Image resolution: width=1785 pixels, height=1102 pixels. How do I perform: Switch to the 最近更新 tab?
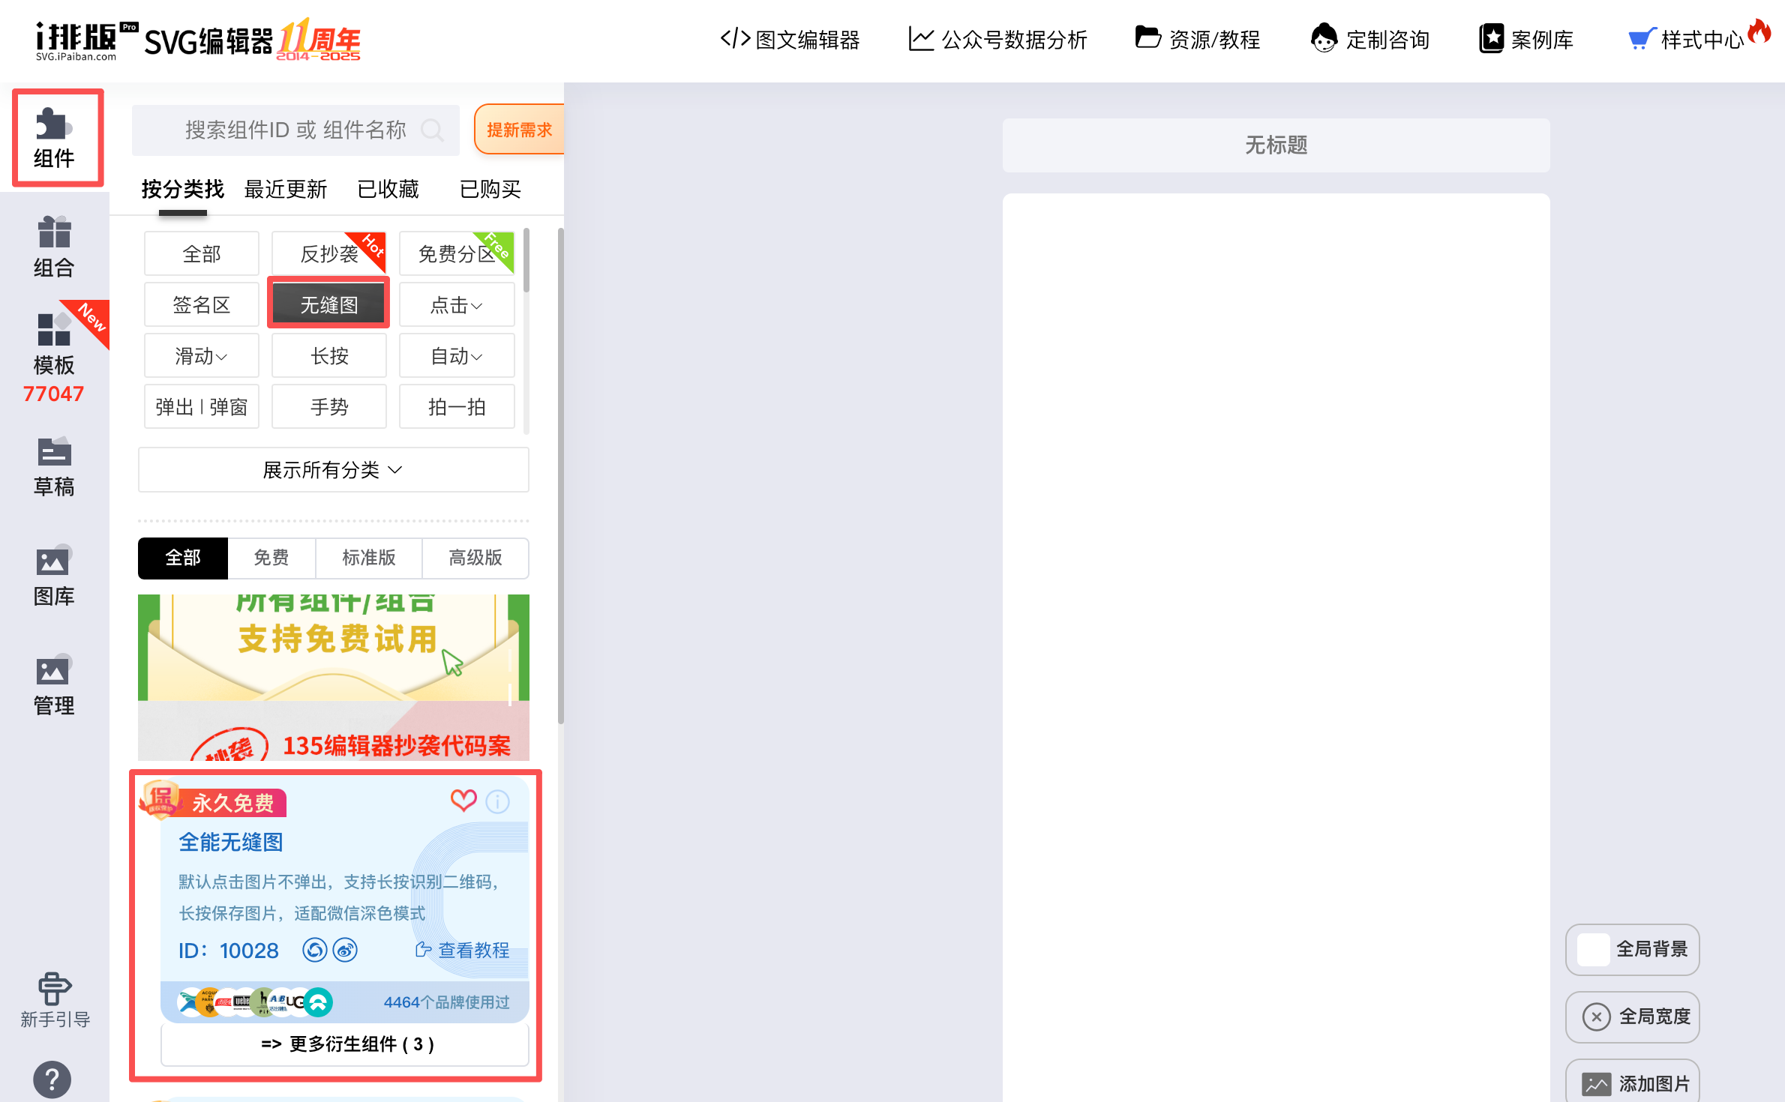286,189
